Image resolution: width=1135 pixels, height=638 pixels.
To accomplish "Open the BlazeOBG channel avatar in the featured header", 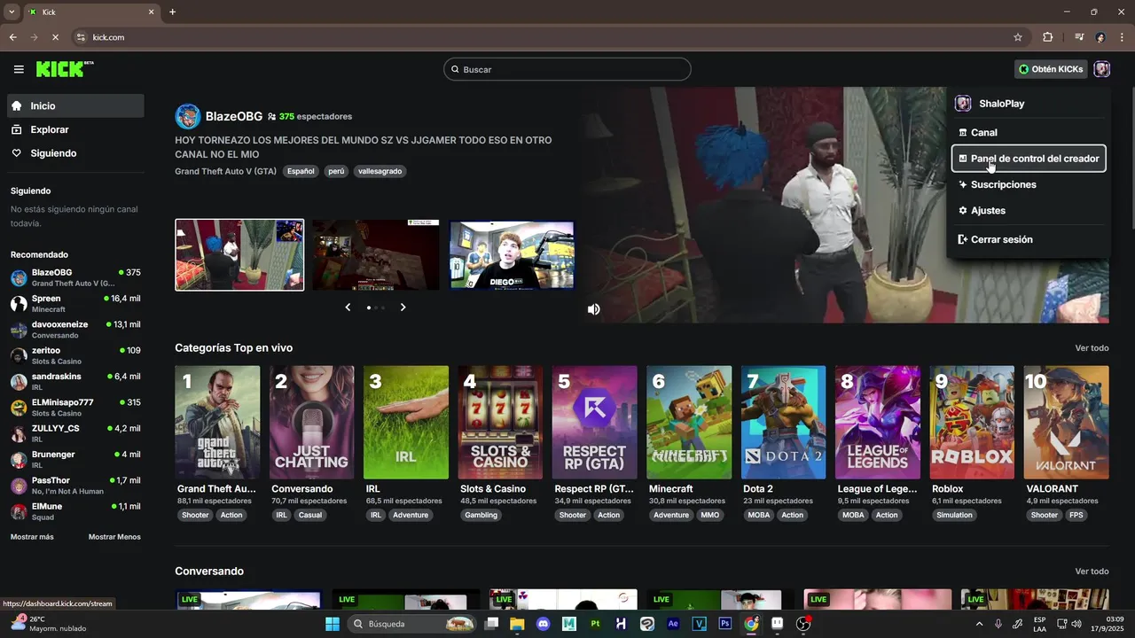I will tap(188, 116).
